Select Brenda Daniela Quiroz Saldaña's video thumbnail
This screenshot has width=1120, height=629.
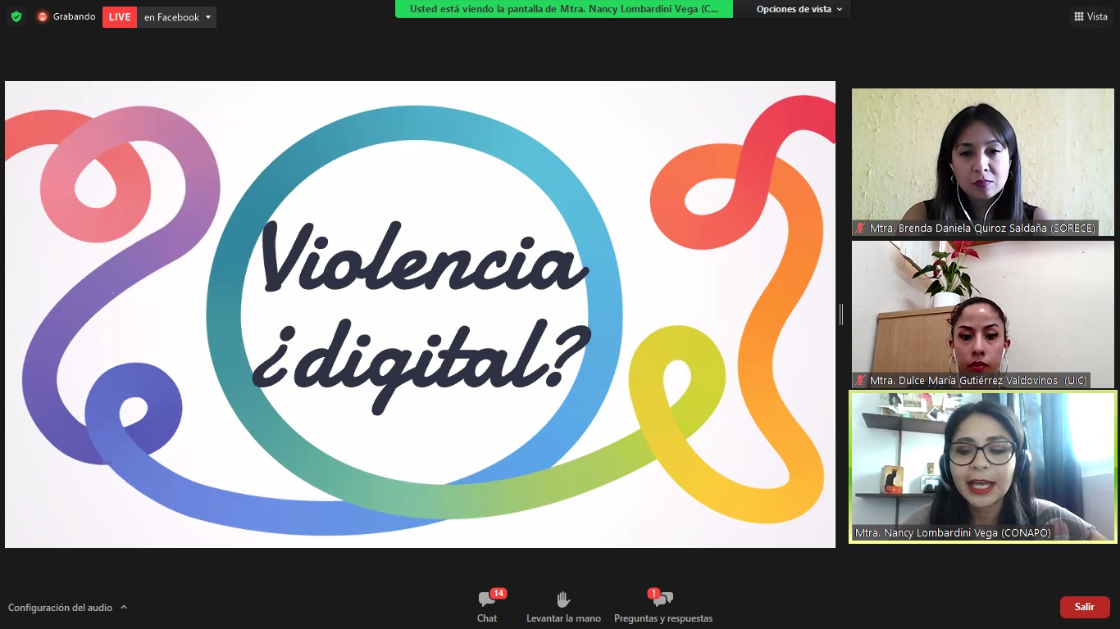pyautogui.click(x=983, y=162)
